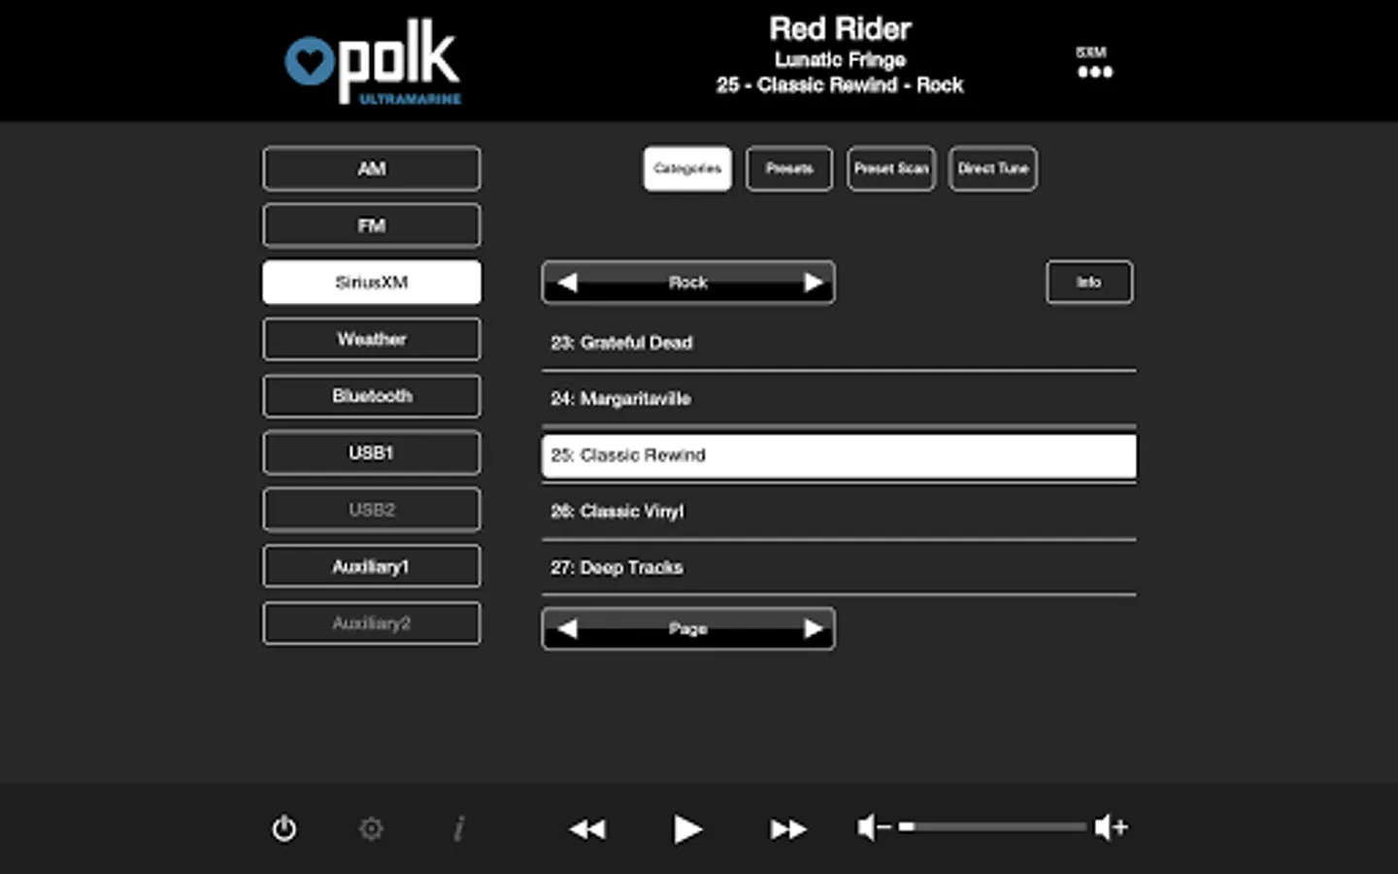Click the Polk Ultramarine logo

tap(373, 62)
